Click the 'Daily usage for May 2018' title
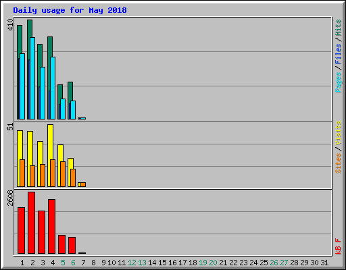The image size is (346, 270). coord(70,10)
